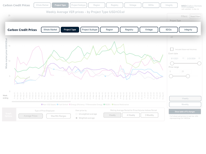Open Vintage tab in highlighted bar
Viewport: 206px width, 154px height.
click(149, 30)
